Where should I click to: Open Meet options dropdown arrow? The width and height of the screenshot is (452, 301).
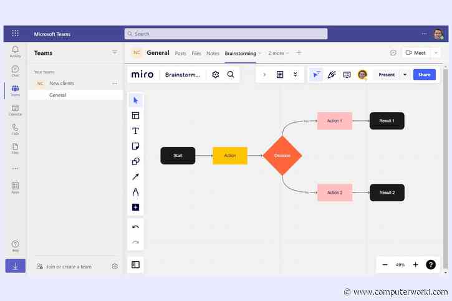click(x=436, y=53)
